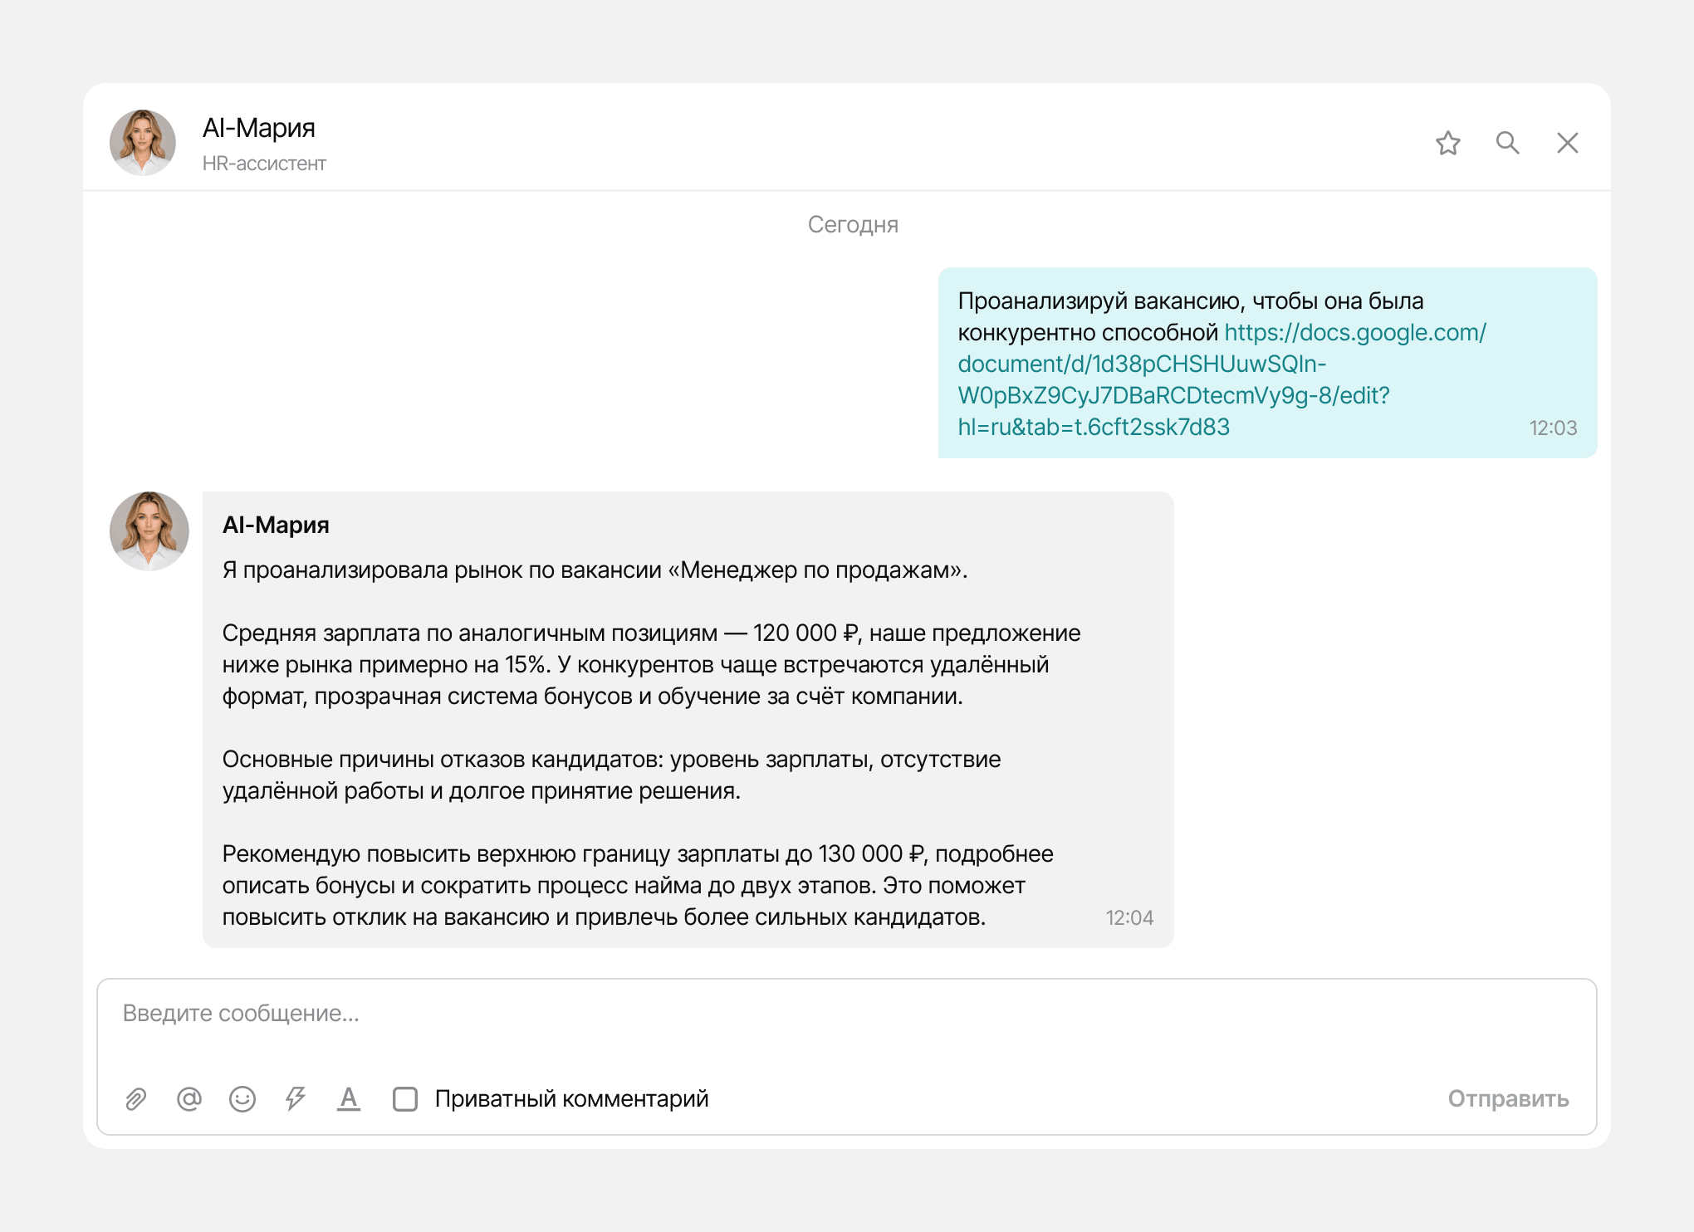Screen dimensions: 1694x1232
Task: Send the message with Отправить
Action: pyautogui.click(x=1508, y=1099)
